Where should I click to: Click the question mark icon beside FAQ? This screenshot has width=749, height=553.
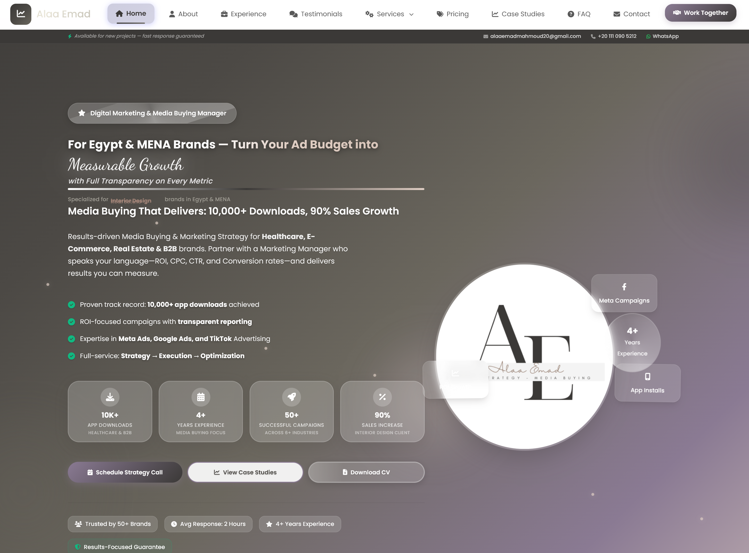coord(571,14)
